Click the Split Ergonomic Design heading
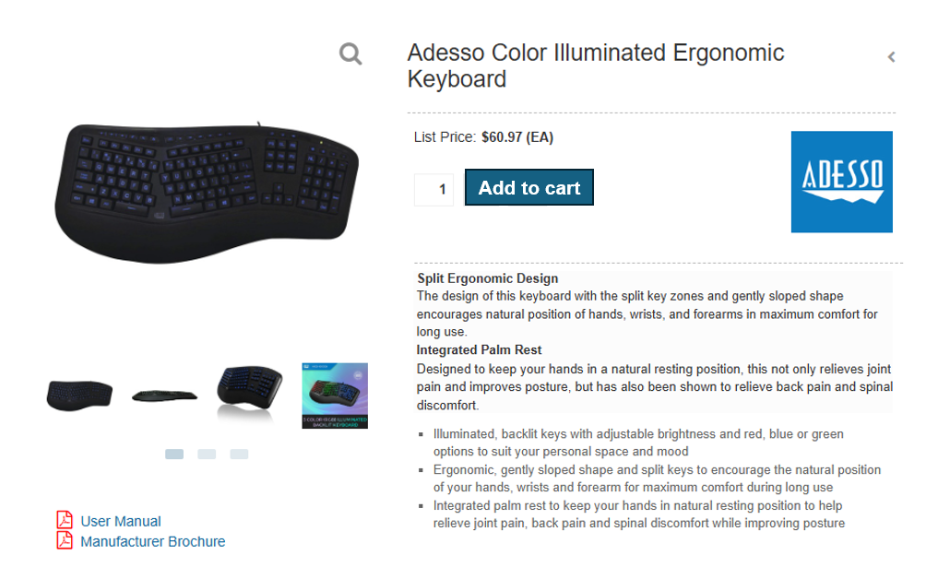Viewport: 938px width, 579px height. click(x=487, y=278)
